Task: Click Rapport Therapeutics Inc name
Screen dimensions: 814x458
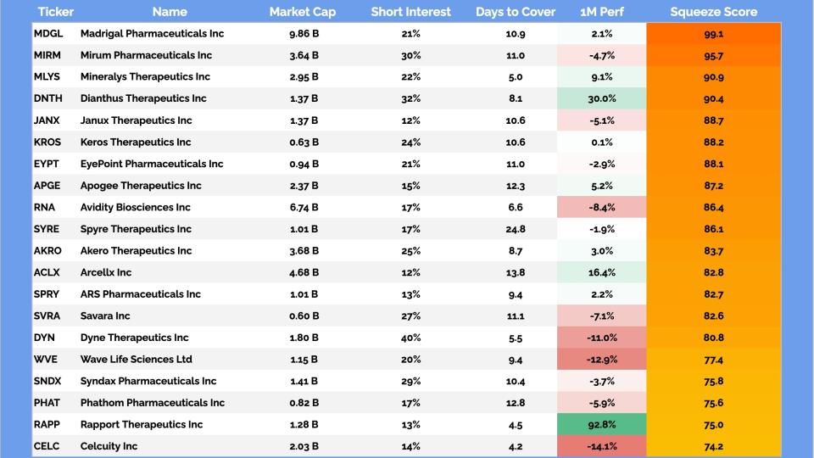Action: tap(142, 424)
